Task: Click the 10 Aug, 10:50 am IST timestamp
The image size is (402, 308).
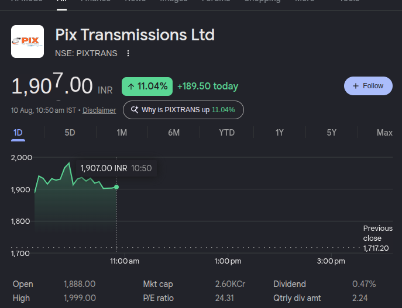Action: pyautogui.click(x=43, y=110)
